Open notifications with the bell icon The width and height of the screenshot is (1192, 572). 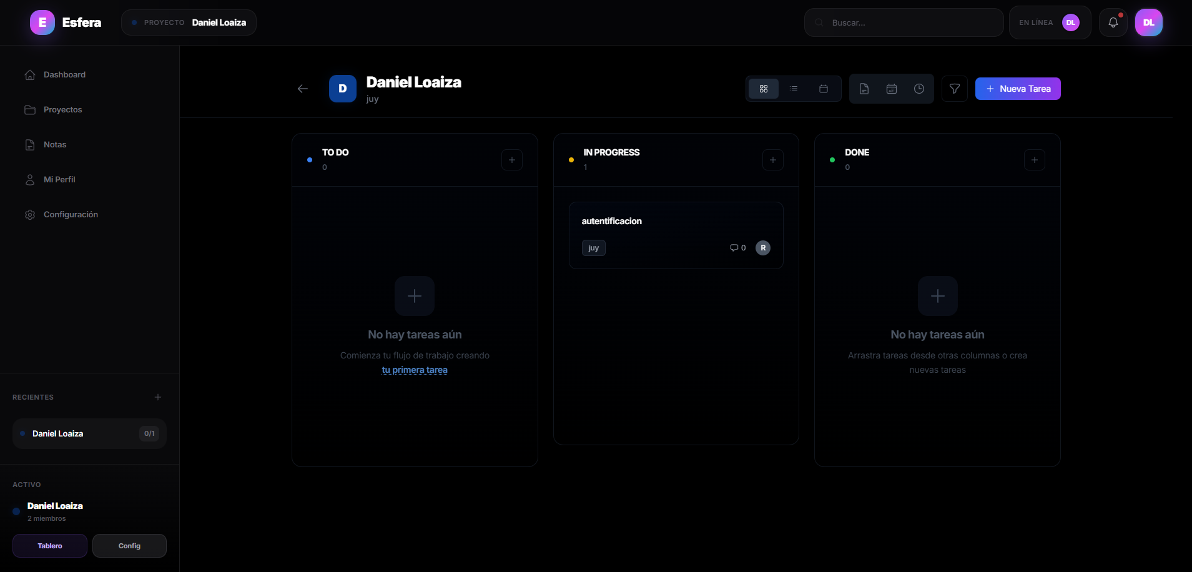(1114, 22)
